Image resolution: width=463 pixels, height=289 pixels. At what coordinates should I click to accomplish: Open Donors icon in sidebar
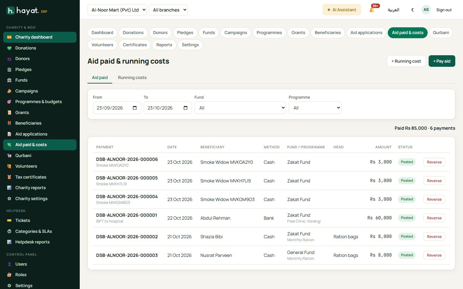9,59
